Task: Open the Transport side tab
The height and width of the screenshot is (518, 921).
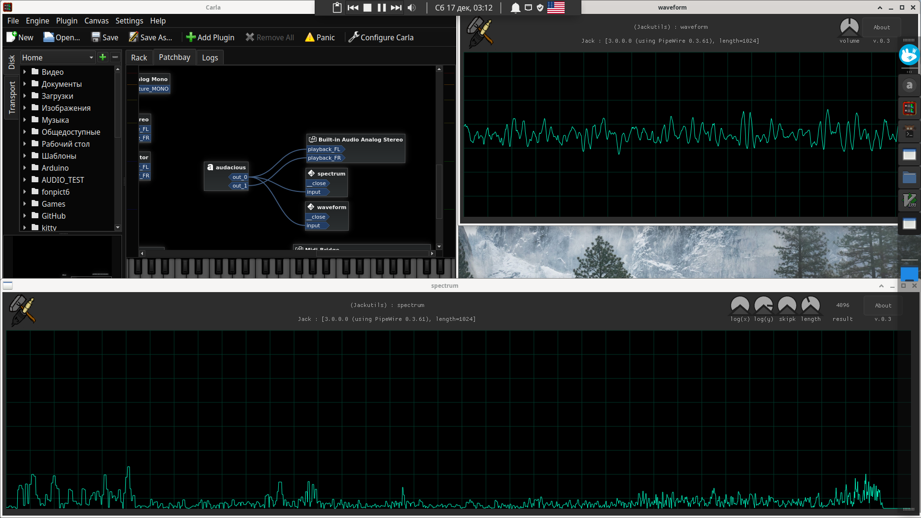Action: 12,97
